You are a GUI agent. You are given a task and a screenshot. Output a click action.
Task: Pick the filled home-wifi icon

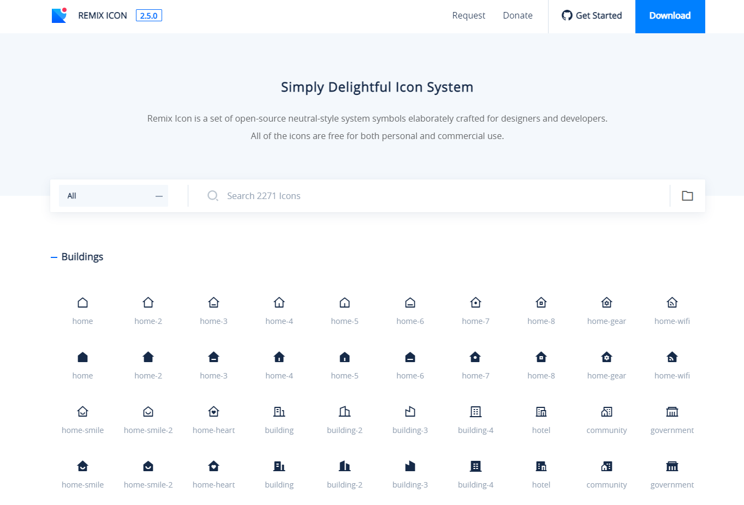click(672, 357)
